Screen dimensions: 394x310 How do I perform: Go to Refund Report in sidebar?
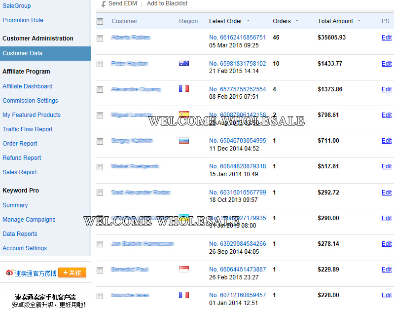coord(22,158)
